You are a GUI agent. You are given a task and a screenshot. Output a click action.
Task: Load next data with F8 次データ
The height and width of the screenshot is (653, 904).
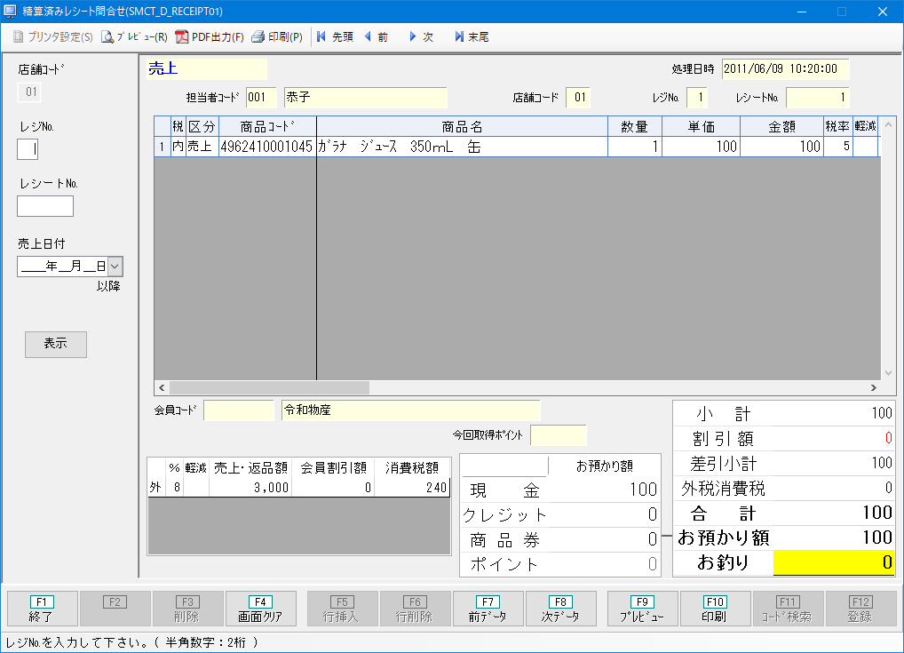(x=560, y=609)
